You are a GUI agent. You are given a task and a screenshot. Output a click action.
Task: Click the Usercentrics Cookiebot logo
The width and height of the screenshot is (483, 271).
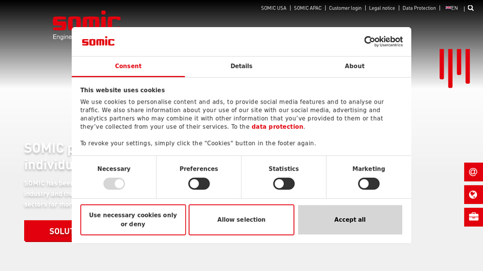[383, 42]
